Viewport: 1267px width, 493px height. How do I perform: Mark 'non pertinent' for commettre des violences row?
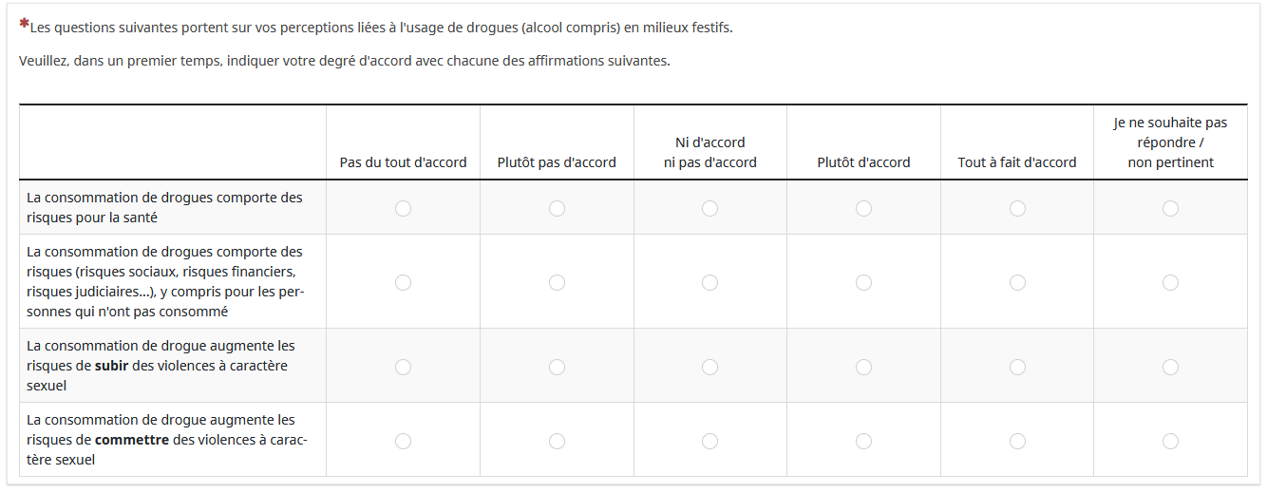coord(1170,441)
